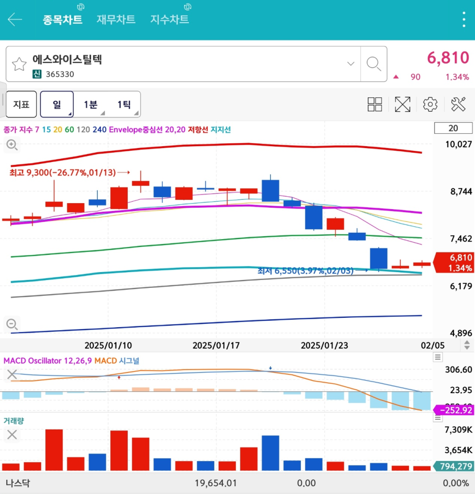
Task: Tap the 2025/01/10 date label
Action: (108, 345)
